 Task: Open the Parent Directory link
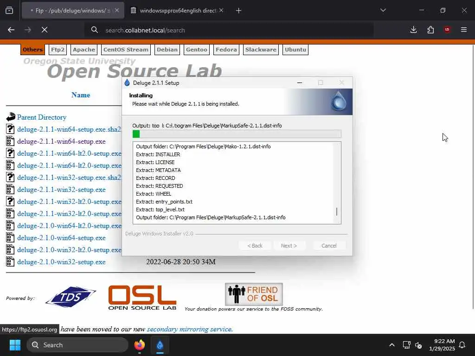42,117
